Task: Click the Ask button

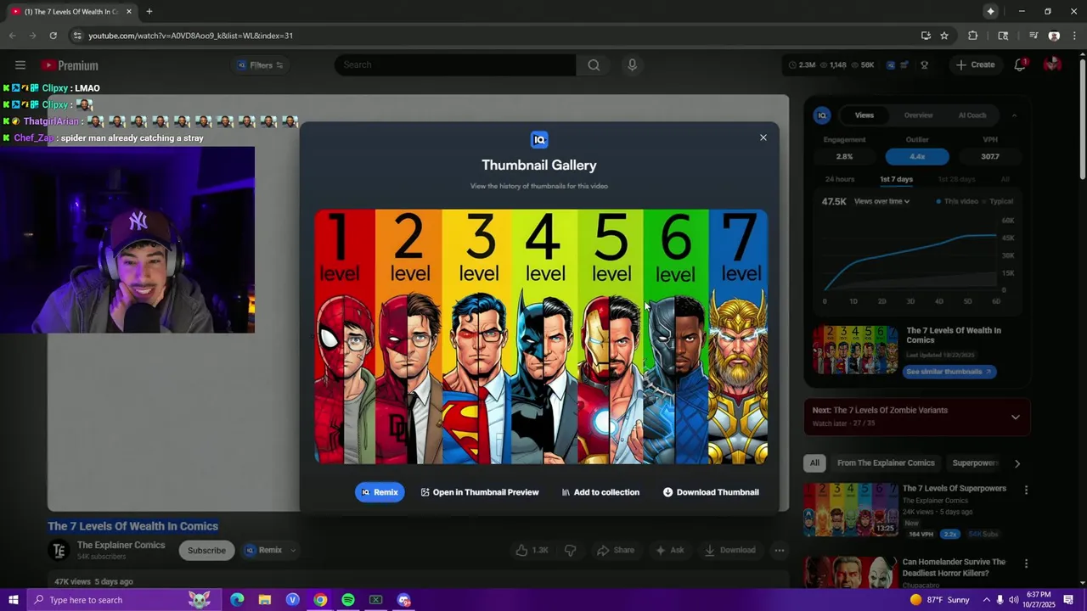Action: [669, 551]
